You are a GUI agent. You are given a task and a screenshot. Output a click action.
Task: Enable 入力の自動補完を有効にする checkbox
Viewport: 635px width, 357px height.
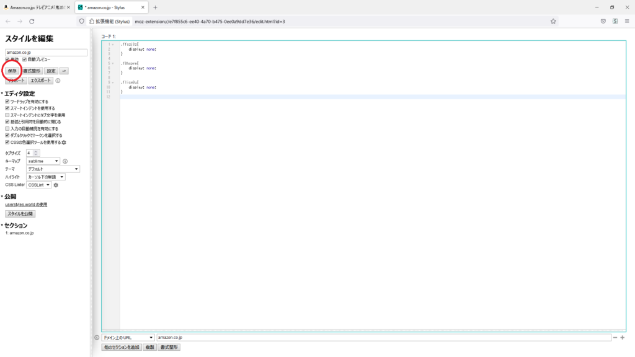[x=7, y=129]
